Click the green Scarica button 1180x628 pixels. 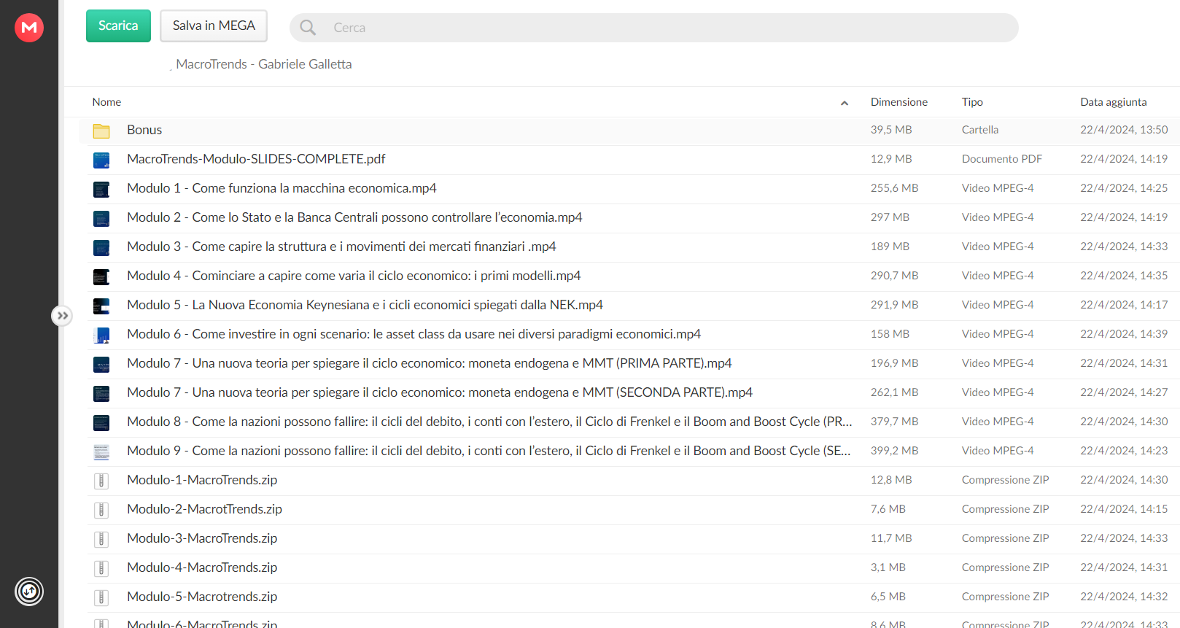[118, 26]
